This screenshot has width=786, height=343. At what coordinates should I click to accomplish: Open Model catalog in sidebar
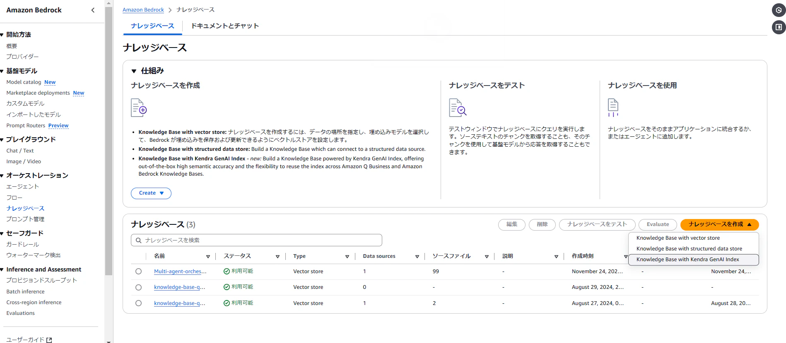24,82
